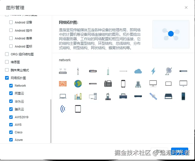Pick the globe earth icon

(x=78, y=84)
